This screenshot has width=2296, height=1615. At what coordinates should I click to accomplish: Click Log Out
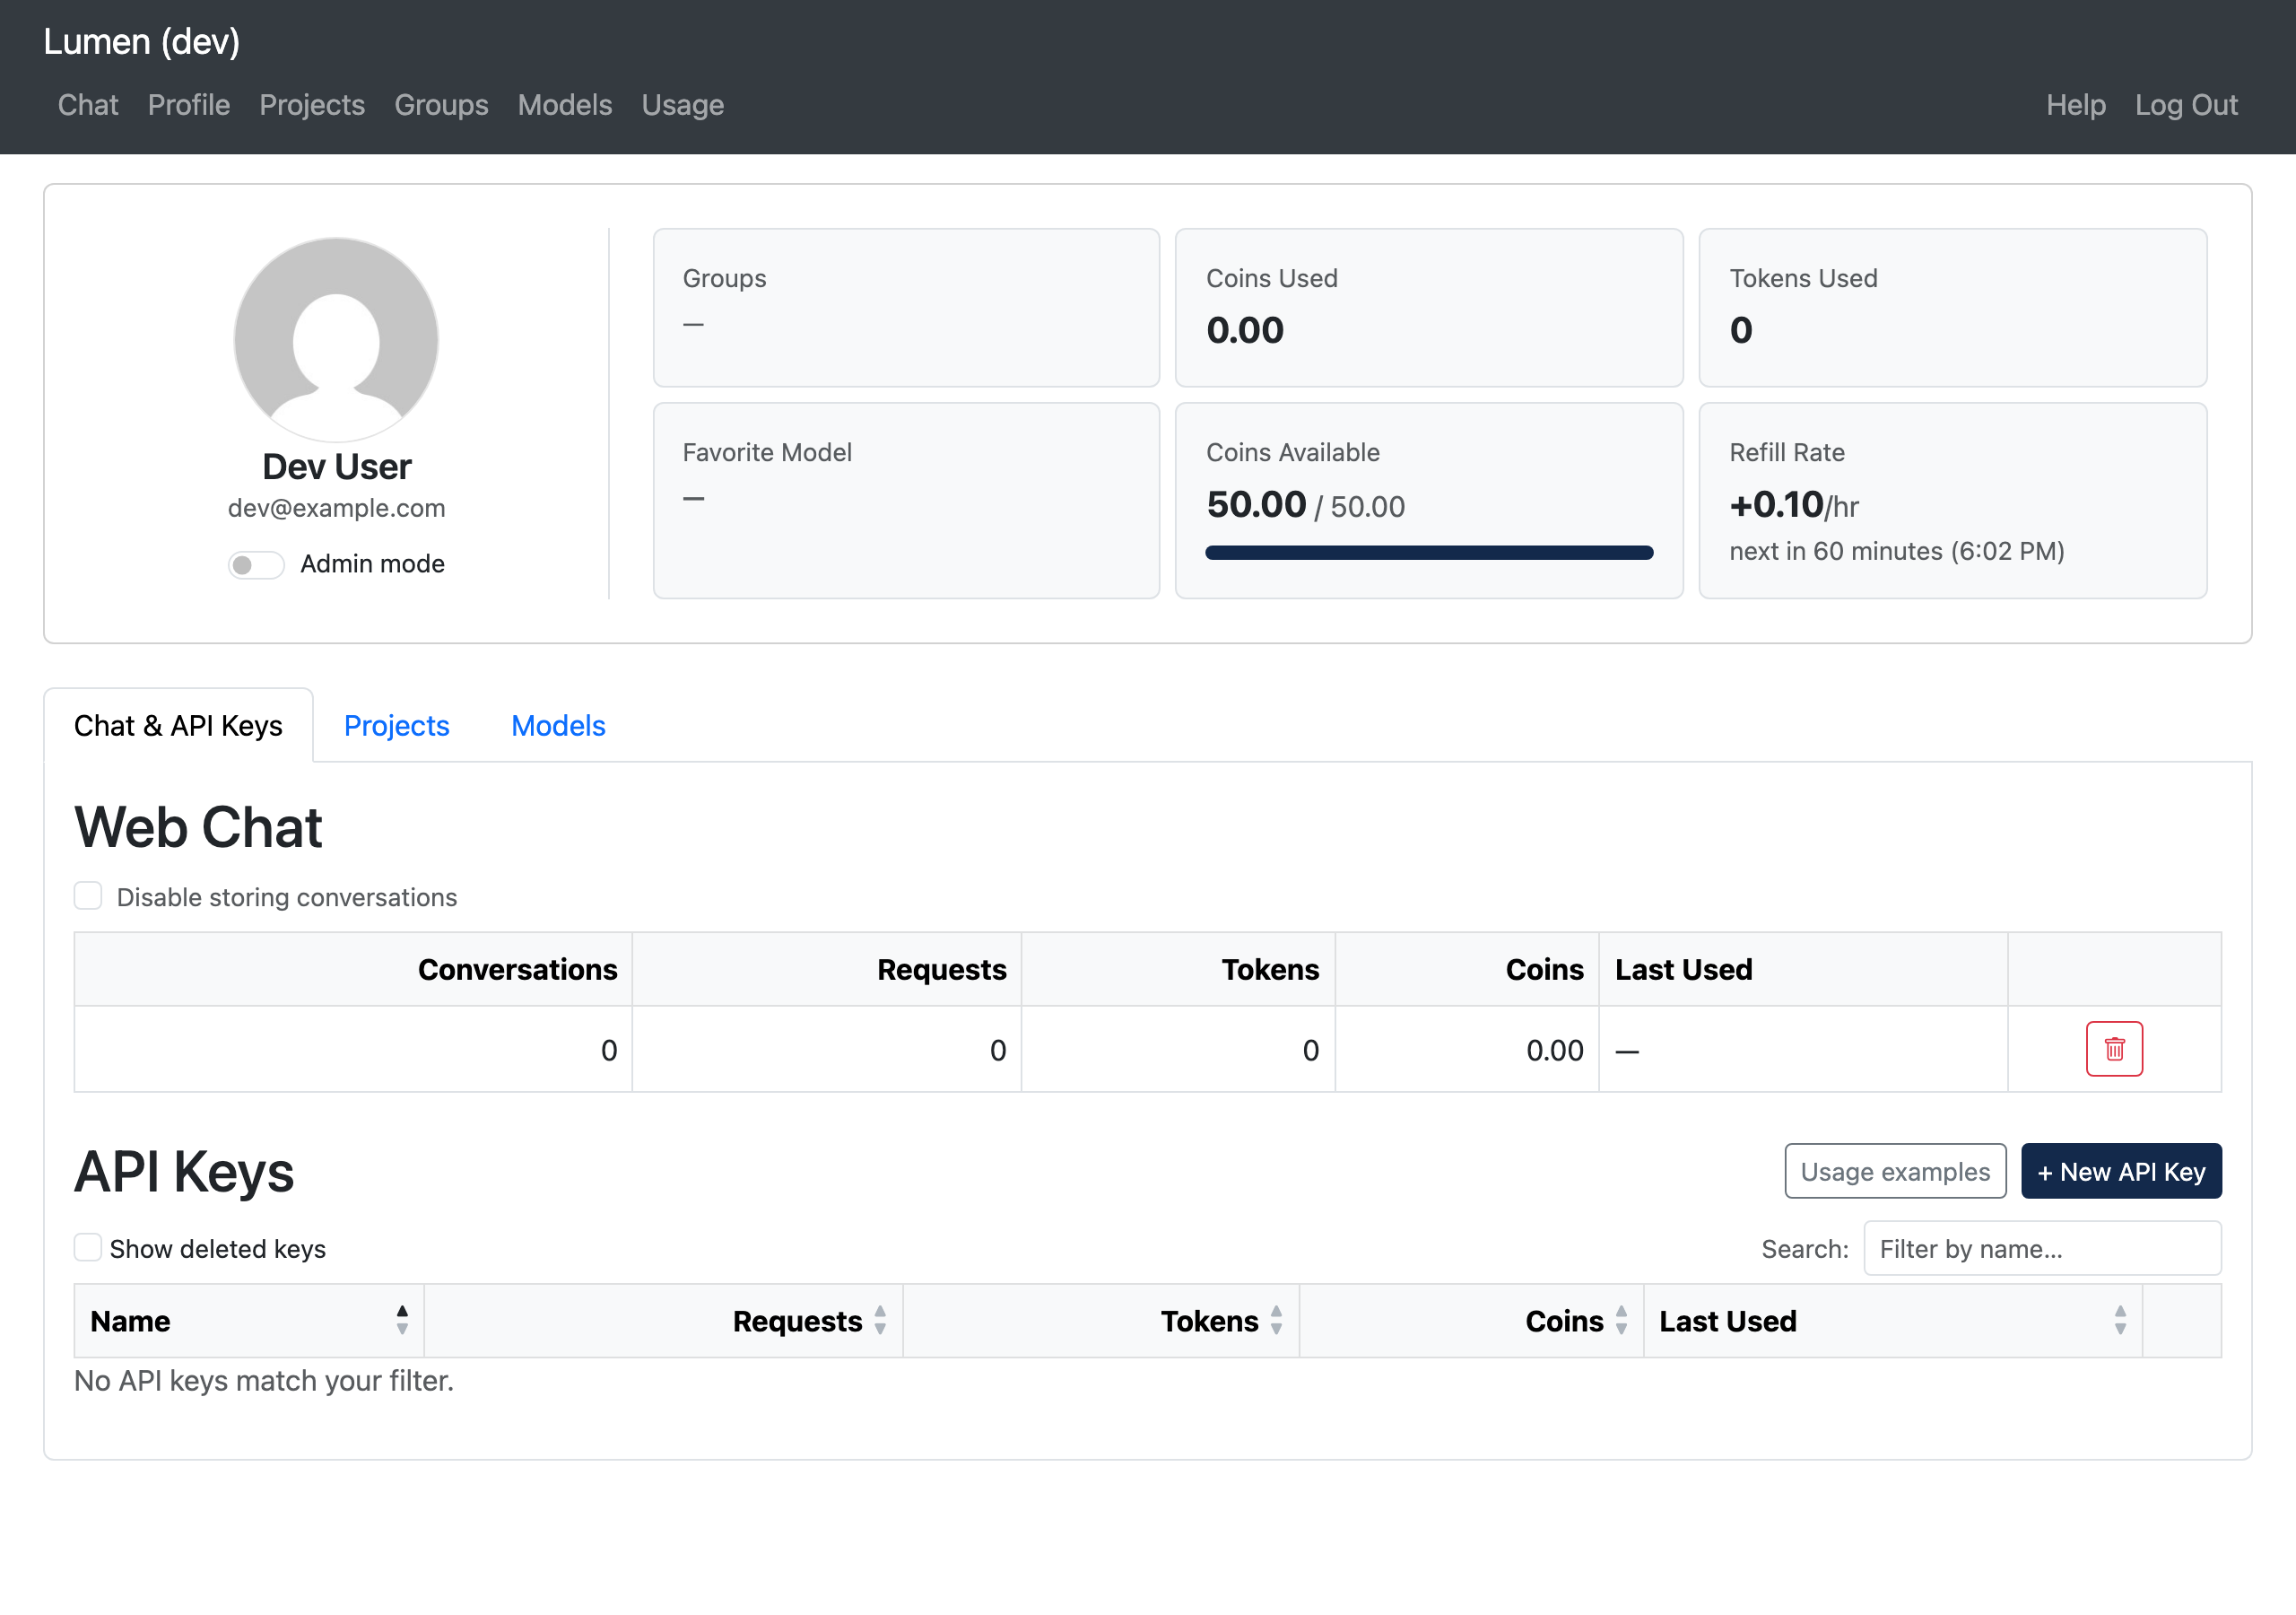click(2186, 105)
